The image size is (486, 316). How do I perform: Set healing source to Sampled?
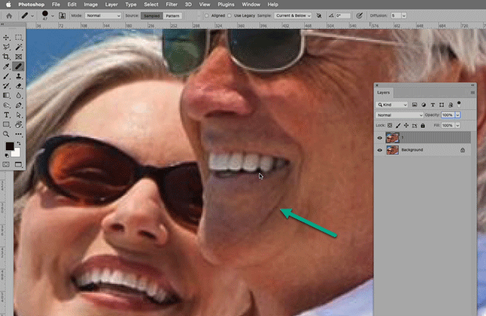point(151,16)
